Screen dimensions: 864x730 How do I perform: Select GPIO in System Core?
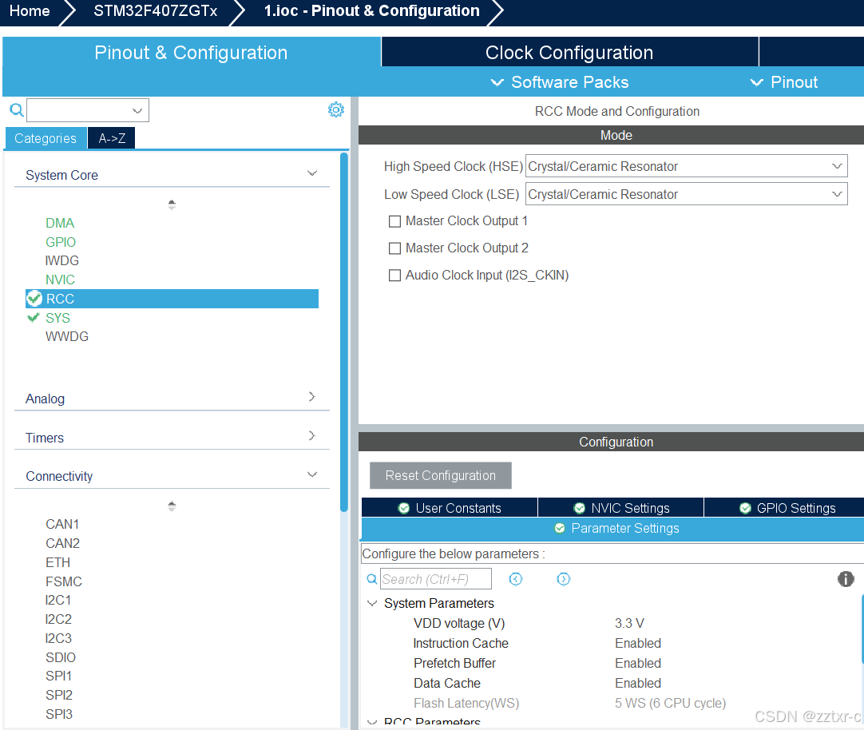(61, 242)
